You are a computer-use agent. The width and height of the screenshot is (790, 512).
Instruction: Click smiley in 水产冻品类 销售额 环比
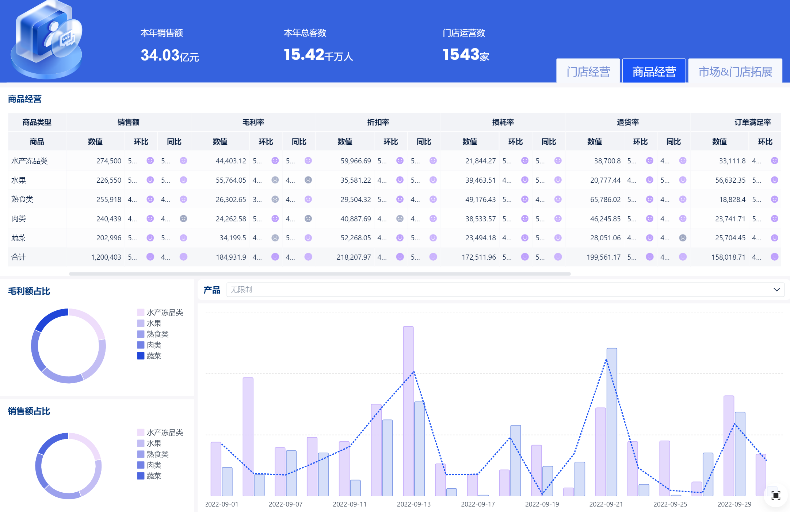pos(150,160)
